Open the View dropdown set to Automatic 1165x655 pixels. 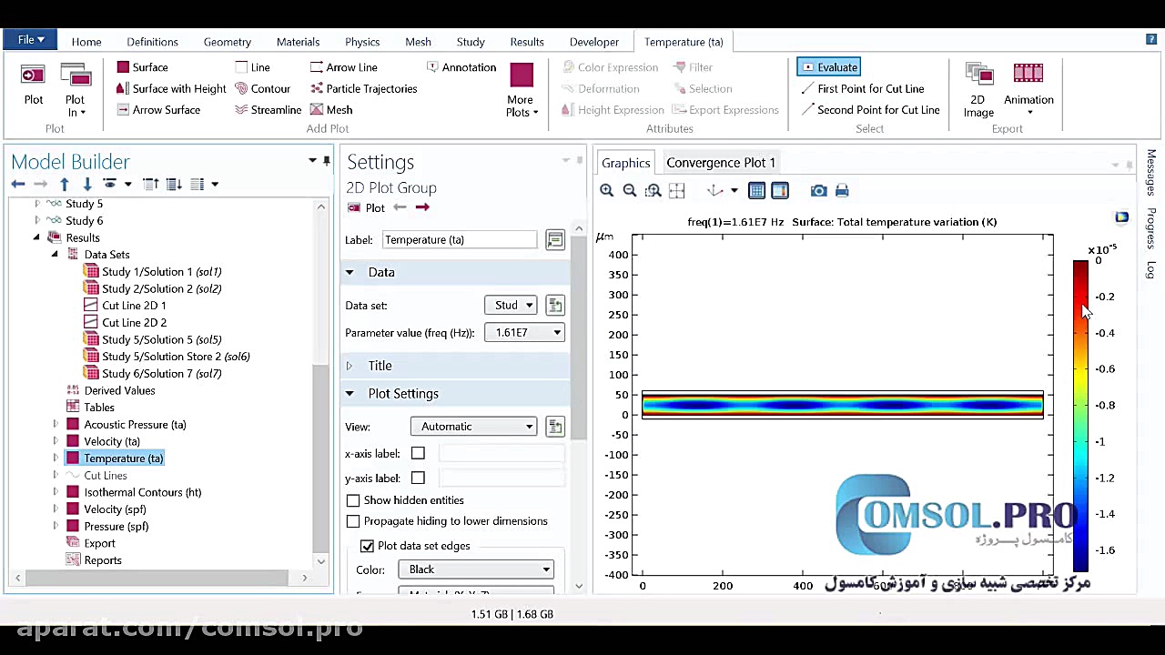click(473, 427)
